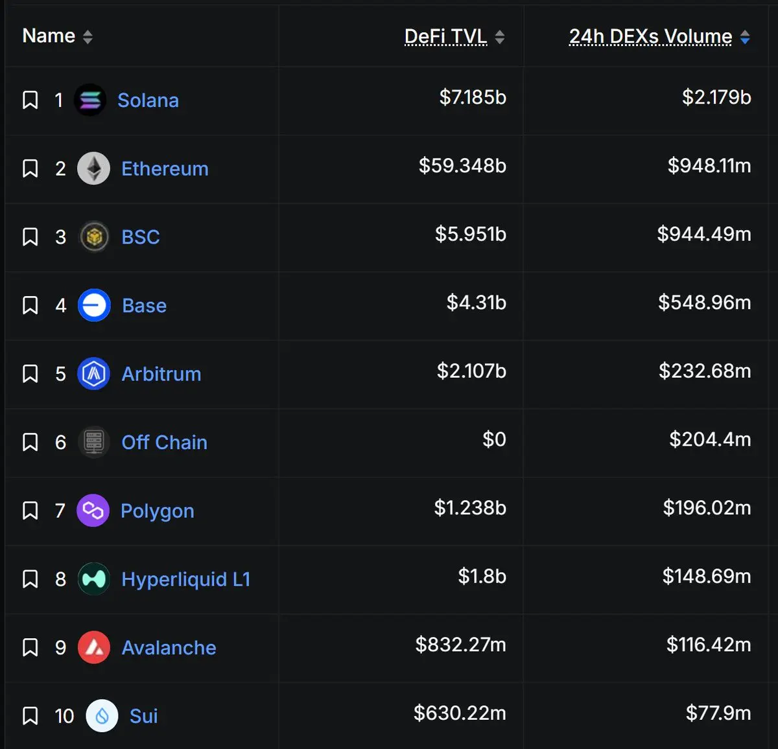Open the Ethereum chain link
This screenshot has height=749, width=778.
(165, 168)
